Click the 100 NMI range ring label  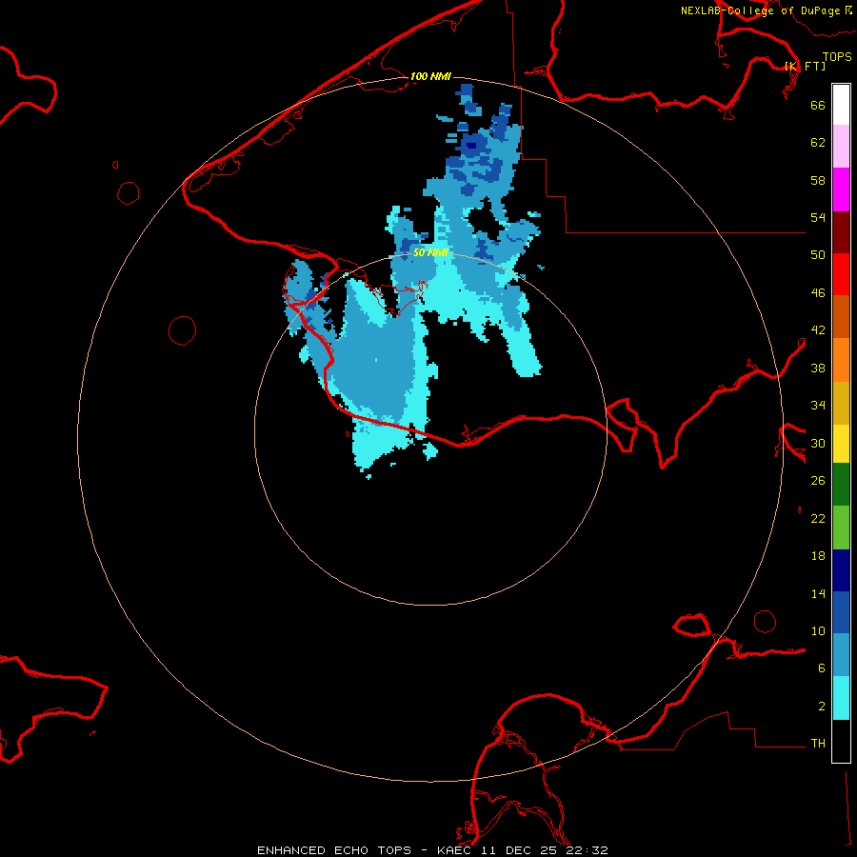430,76
